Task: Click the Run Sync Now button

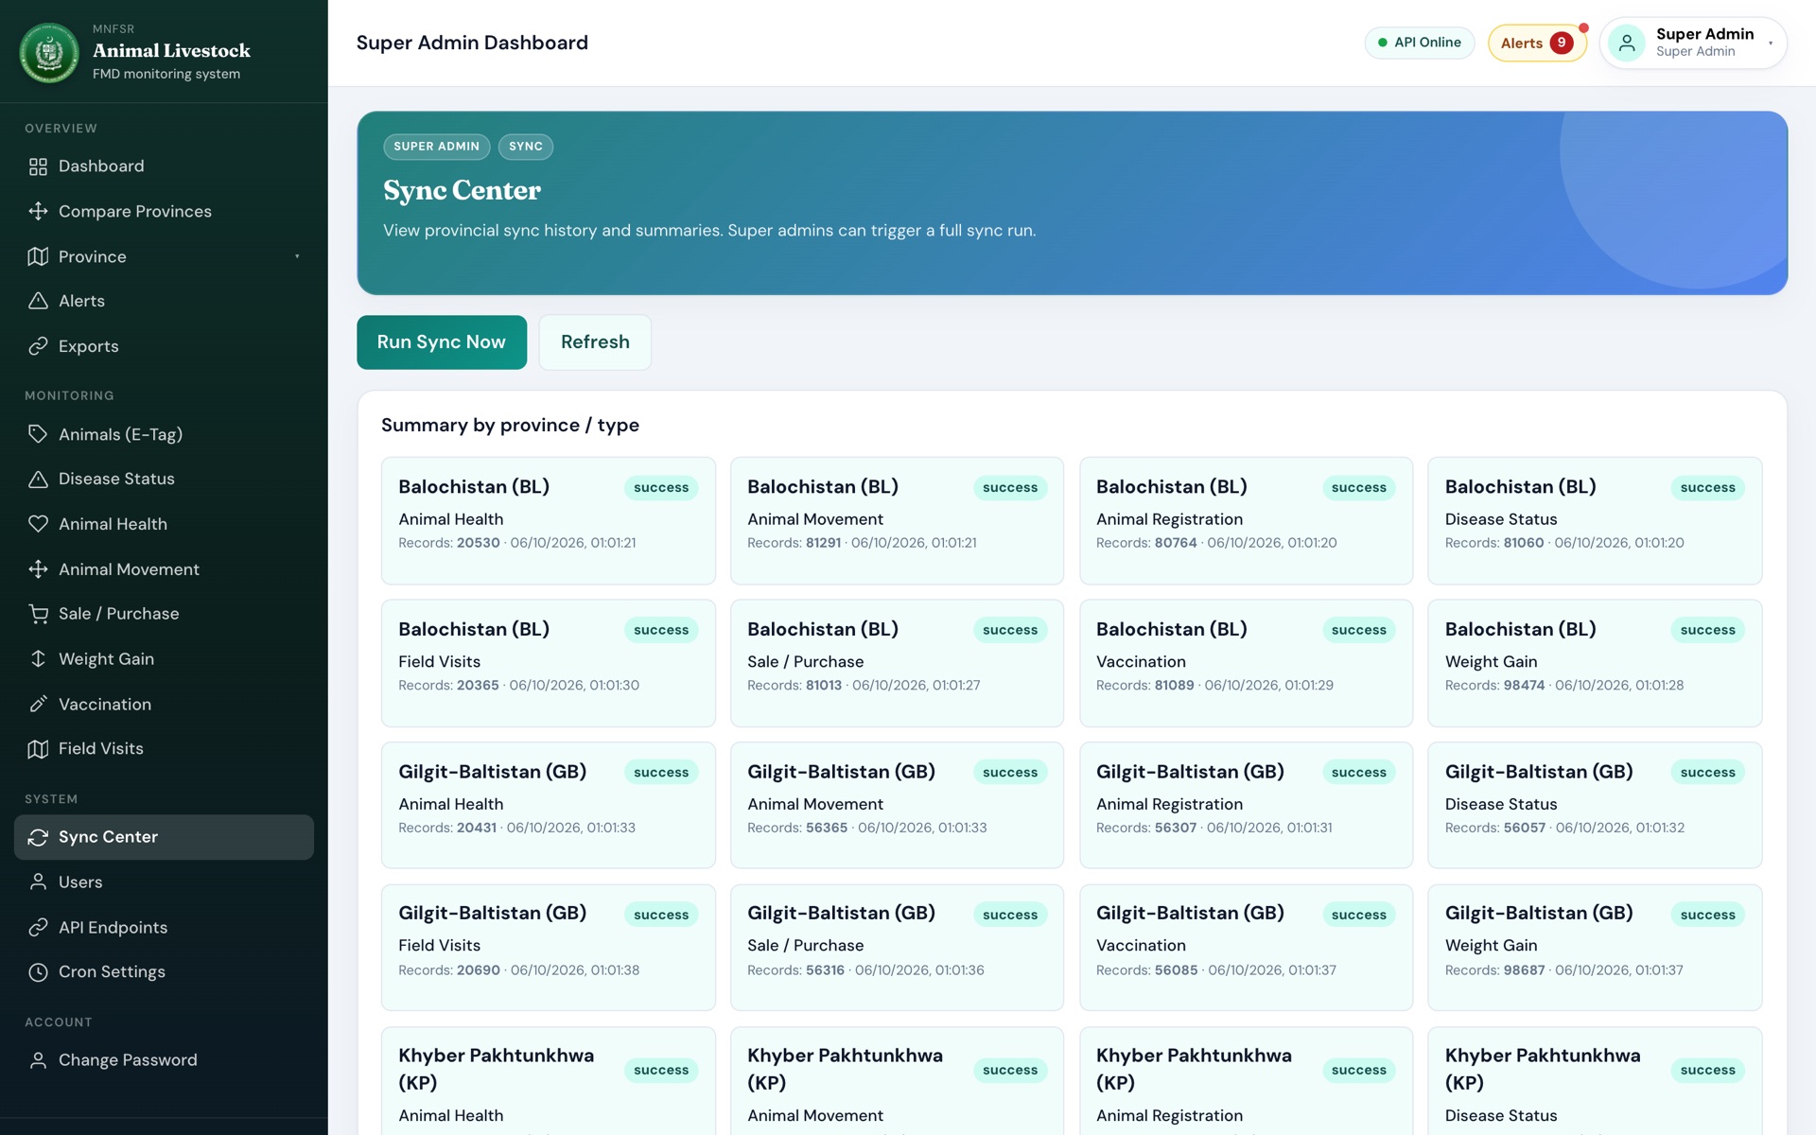Action: point(442,342)
